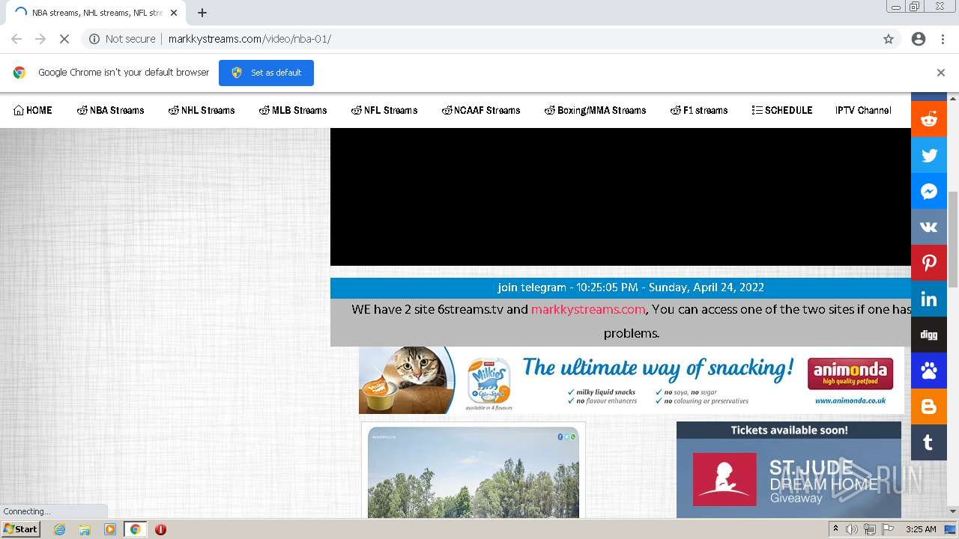Set Chrome as default browser
Screen dimensions: 959x539
[266, 73]
